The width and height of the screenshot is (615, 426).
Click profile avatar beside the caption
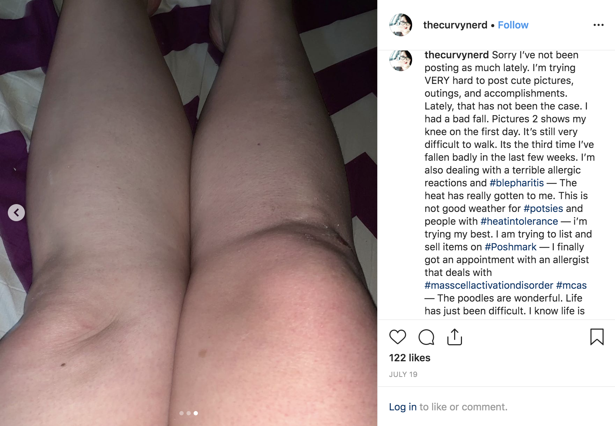[401, 60]
